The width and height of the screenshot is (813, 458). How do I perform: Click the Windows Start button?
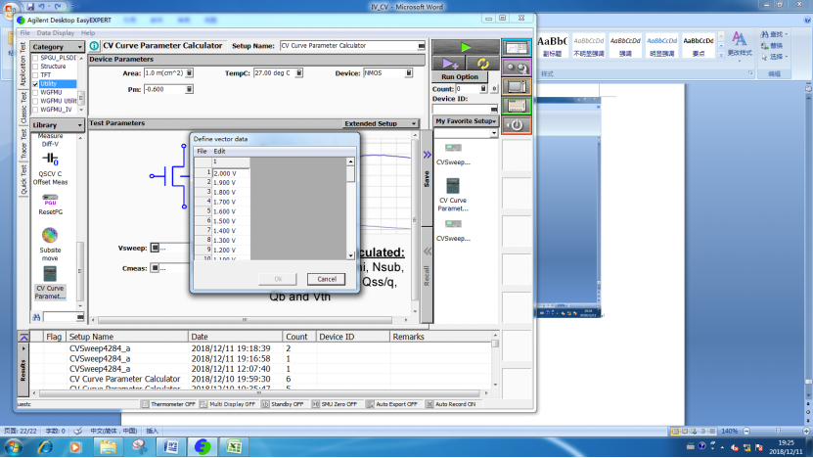pos(13,447)
